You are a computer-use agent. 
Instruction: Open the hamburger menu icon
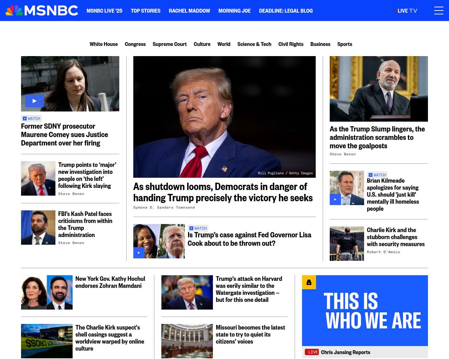coord(438,11)
